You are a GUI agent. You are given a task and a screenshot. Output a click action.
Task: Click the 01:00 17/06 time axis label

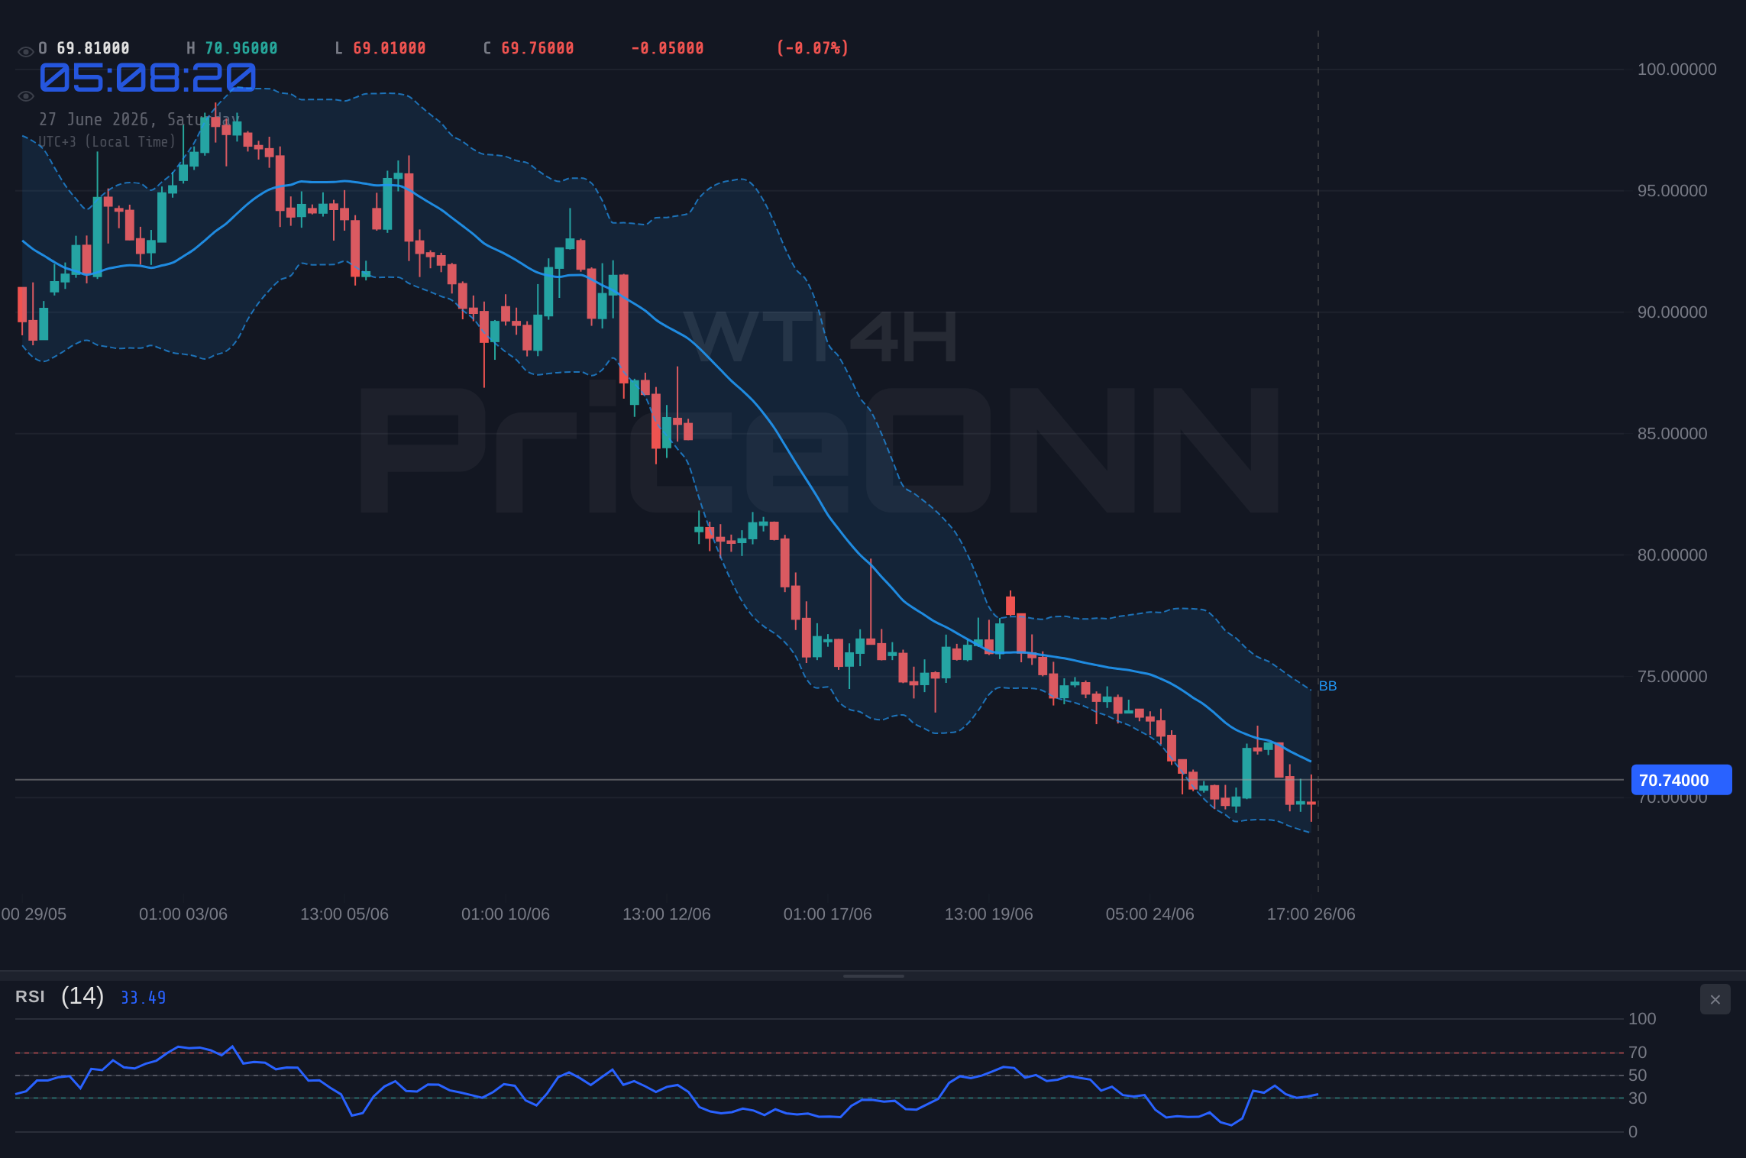(828, 914)
